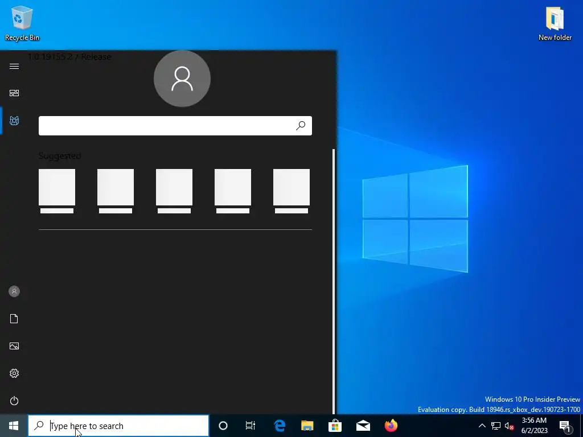This screenshot has width=583, height=437.
Task: Click inside the Start menu search field
Action: (175, 126)
